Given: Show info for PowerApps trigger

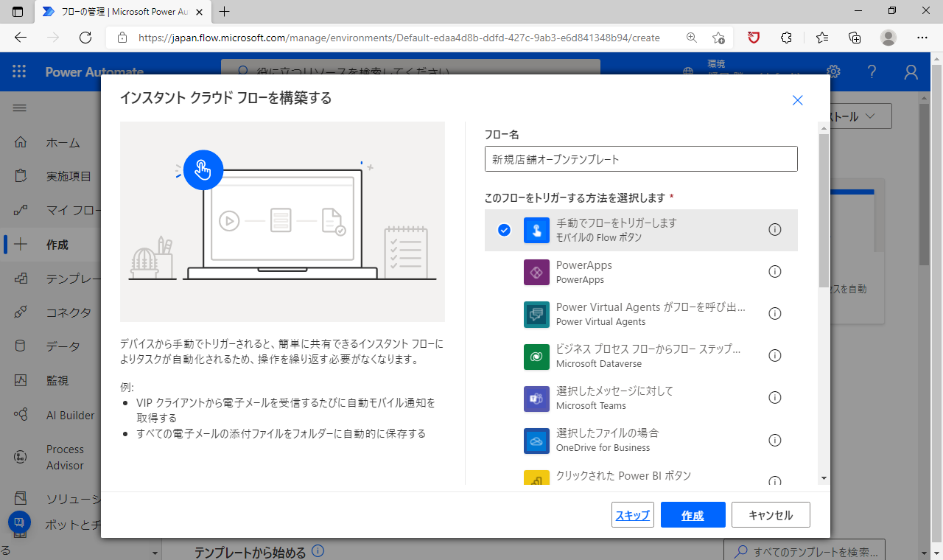Looking at the screenshot, I should [x=774, y=271].
